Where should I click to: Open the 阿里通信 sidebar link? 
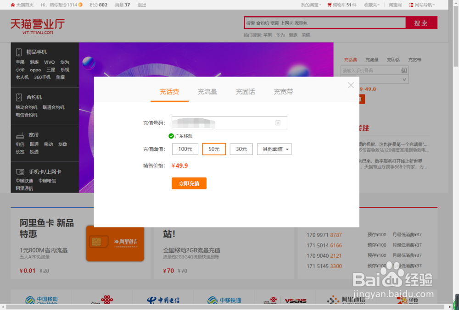tap(24, 188)
